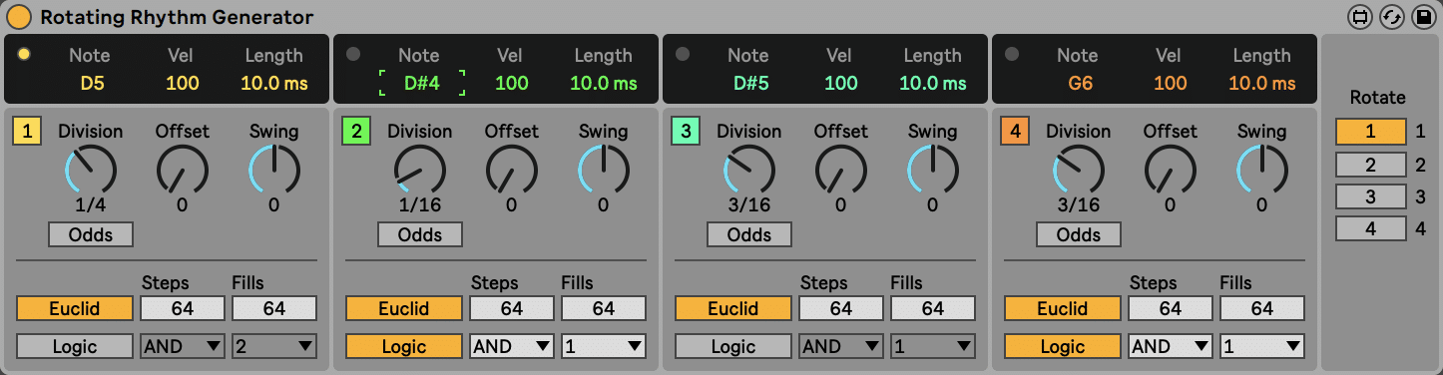Expand the AND dropdown in track 3
This screenshot has height=375, width=1443.
click(841, 346)
